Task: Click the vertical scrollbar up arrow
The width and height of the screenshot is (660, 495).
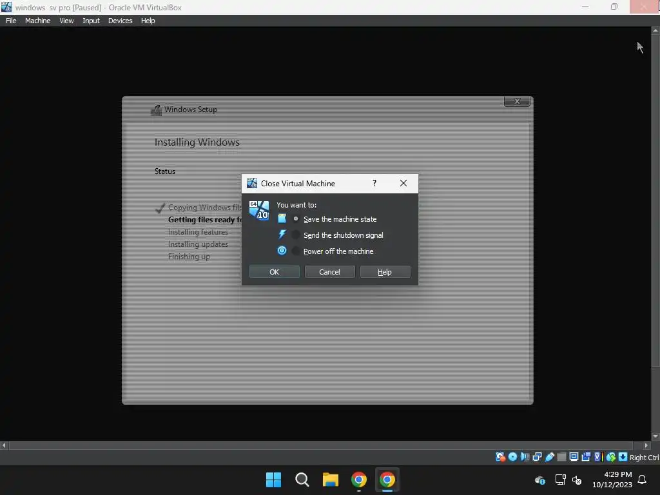Action: [x=655, y=31]
